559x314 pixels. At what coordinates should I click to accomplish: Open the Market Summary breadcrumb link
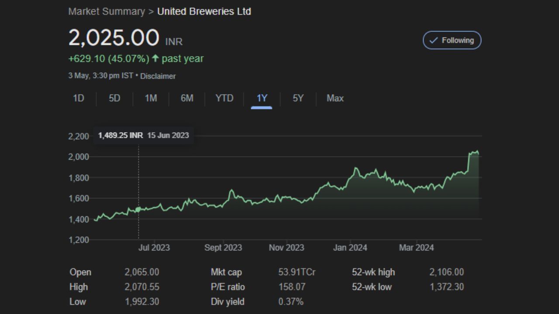[107, 11]
